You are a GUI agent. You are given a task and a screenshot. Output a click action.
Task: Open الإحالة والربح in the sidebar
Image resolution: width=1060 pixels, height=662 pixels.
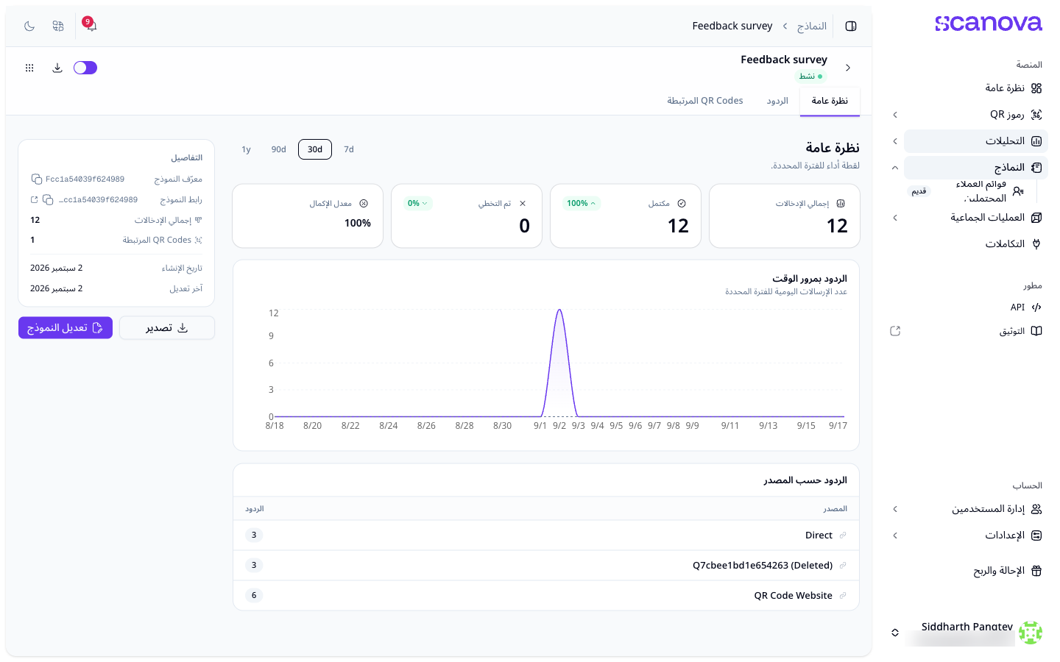[976, 571]
